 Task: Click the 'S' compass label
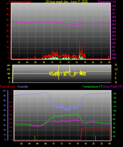(116, 74)
